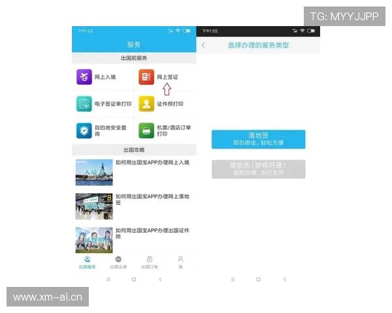Viewport: 392px width, 313px height.
Task: Read 如何用出国宝APP办理网上落地签 article
Action: 152,200
